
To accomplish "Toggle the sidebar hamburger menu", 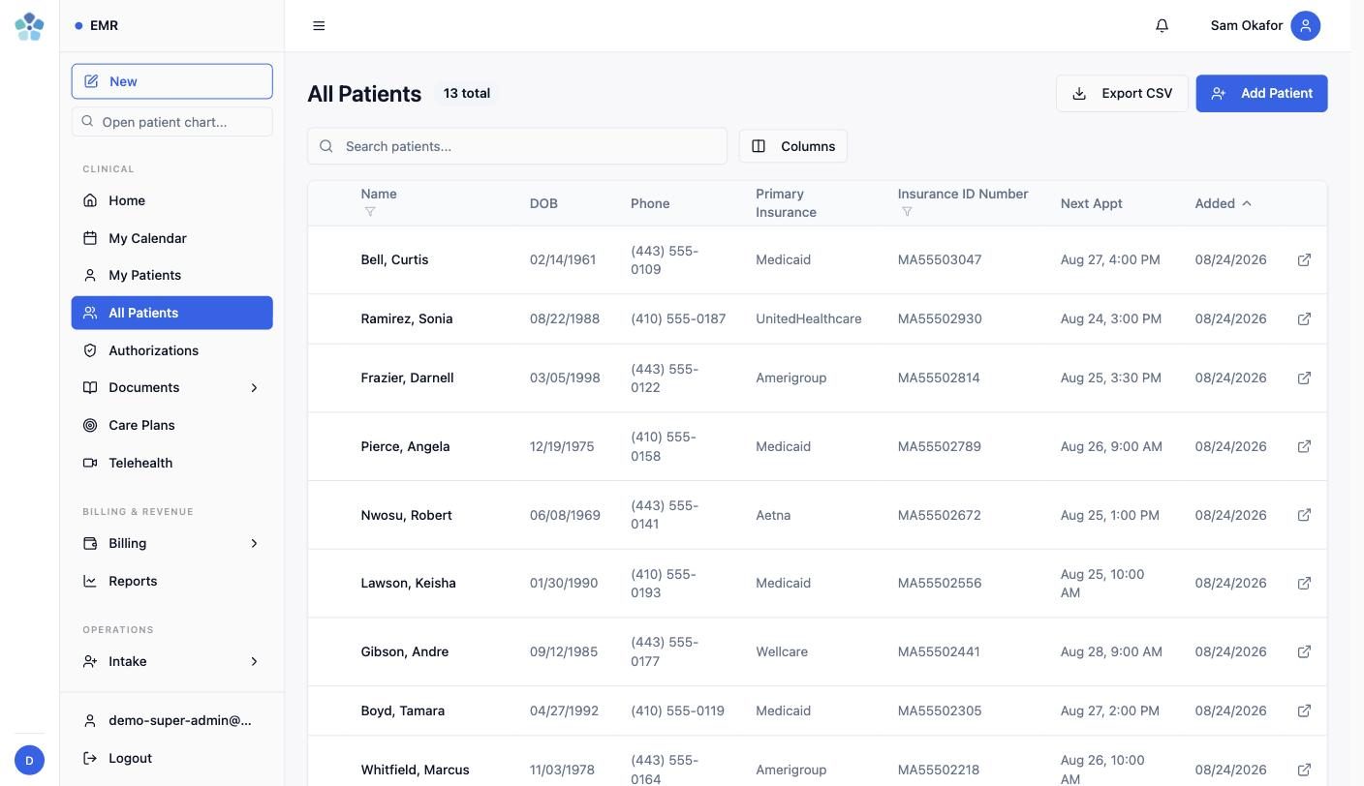I will 319,25.
